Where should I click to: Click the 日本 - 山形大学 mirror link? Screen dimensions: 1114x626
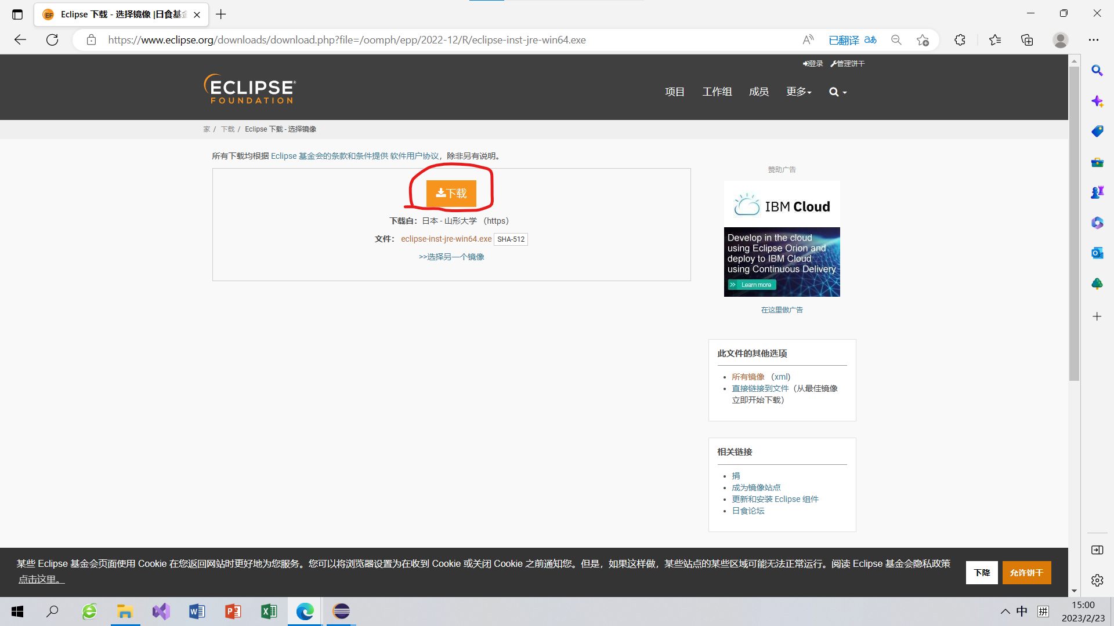click(x=449, y=221)
